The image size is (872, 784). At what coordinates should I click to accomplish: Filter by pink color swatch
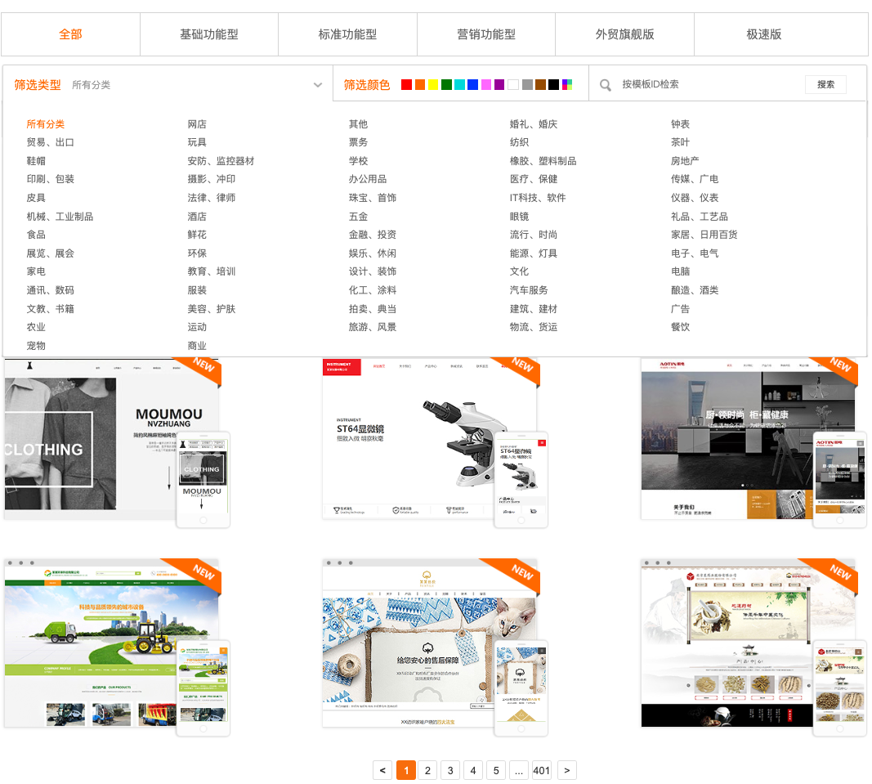(x=486, y=84)
